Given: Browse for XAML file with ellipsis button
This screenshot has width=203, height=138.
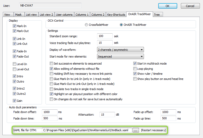Looking at the screenshot, I should point(136,130).
